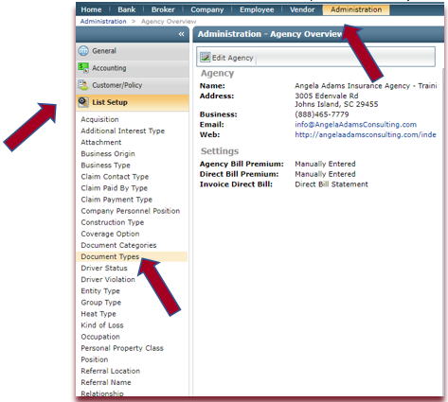Open the agency web address link

pos(366,134)
